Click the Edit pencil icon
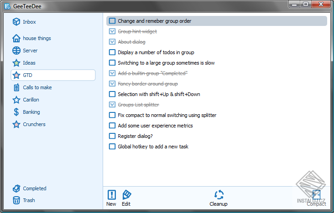Screen dimensions: 334x213 coord(127,195)
